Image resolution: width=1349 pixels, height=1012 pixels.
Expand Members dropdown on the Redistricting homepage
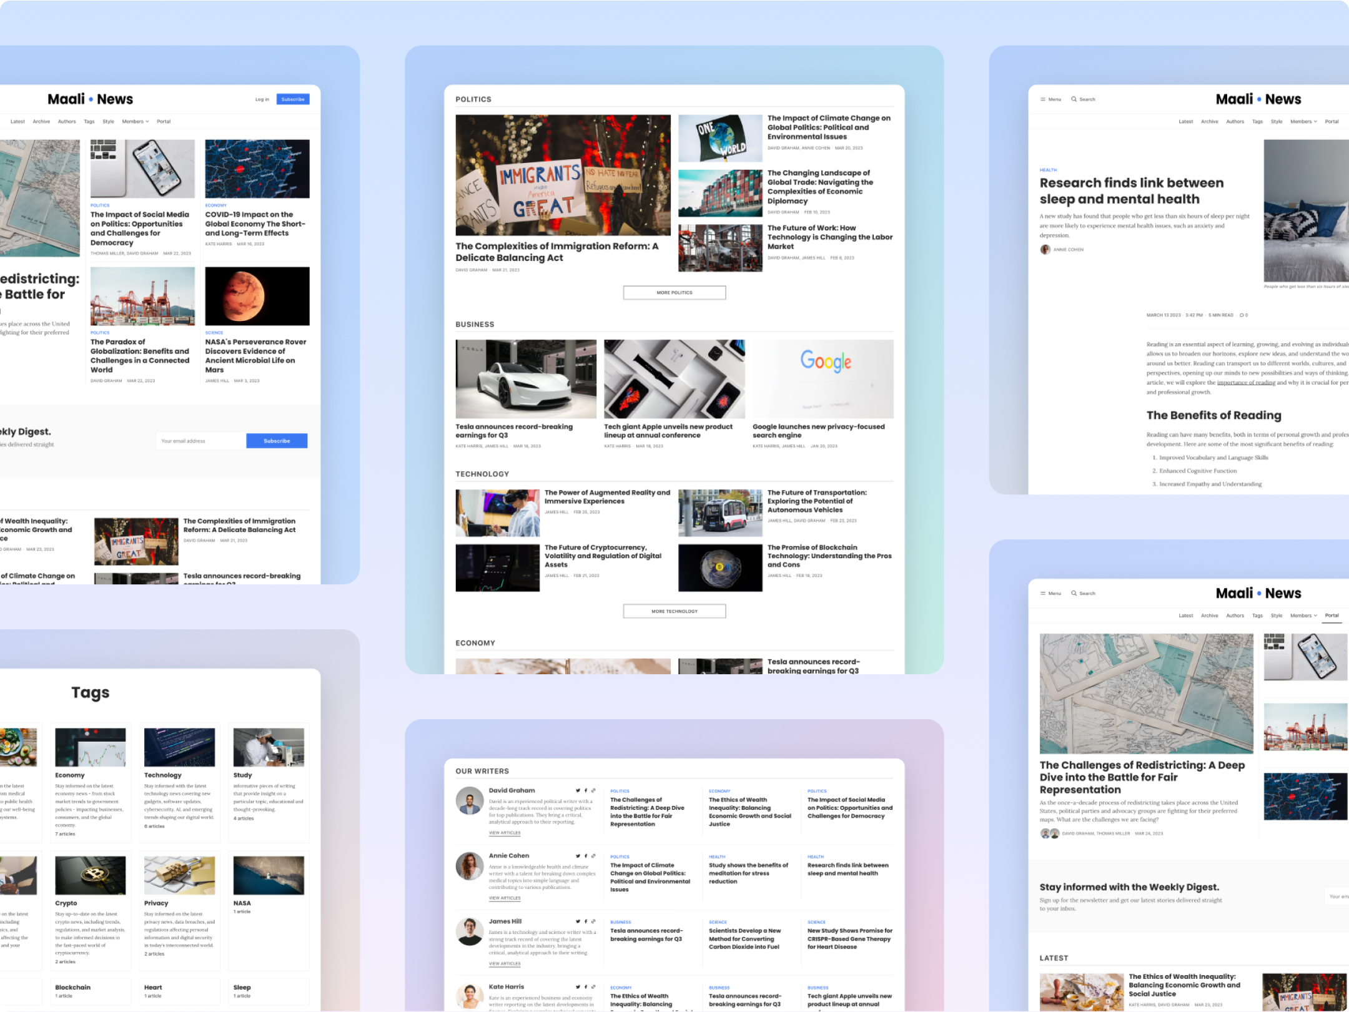(x=1303, y=616)
